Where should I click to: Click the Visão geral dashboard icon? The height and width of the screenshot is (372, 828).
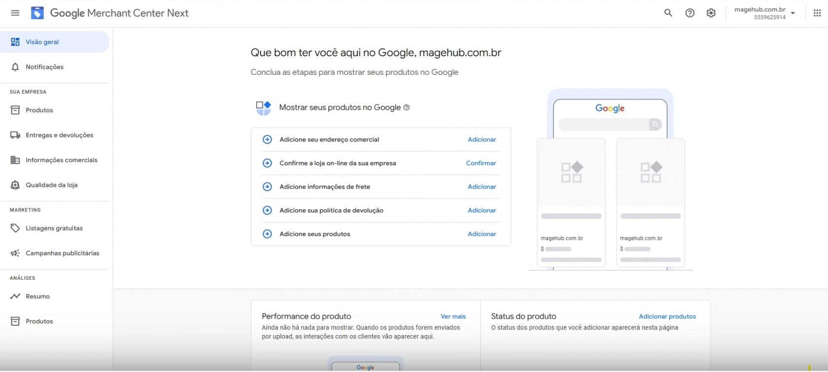point(15,42)
